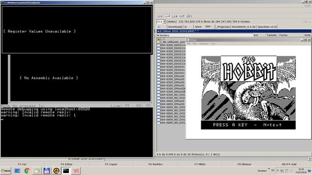
Task: Sort files by Tamaño column
Action: point(272,35)
